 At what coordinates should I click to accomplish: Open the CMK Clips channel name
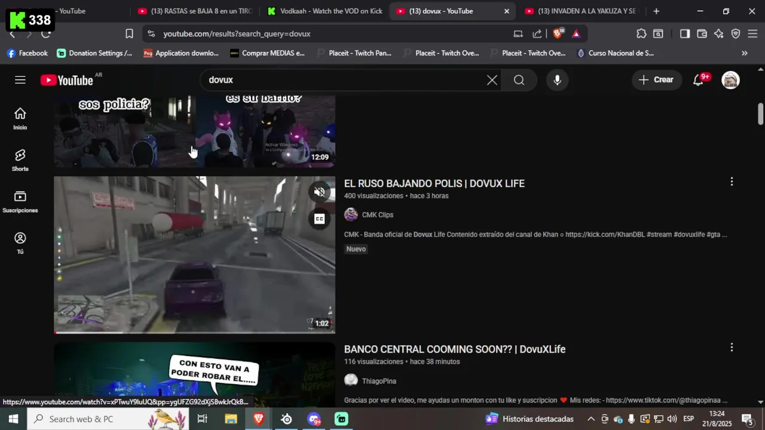(x=378, y=215)
